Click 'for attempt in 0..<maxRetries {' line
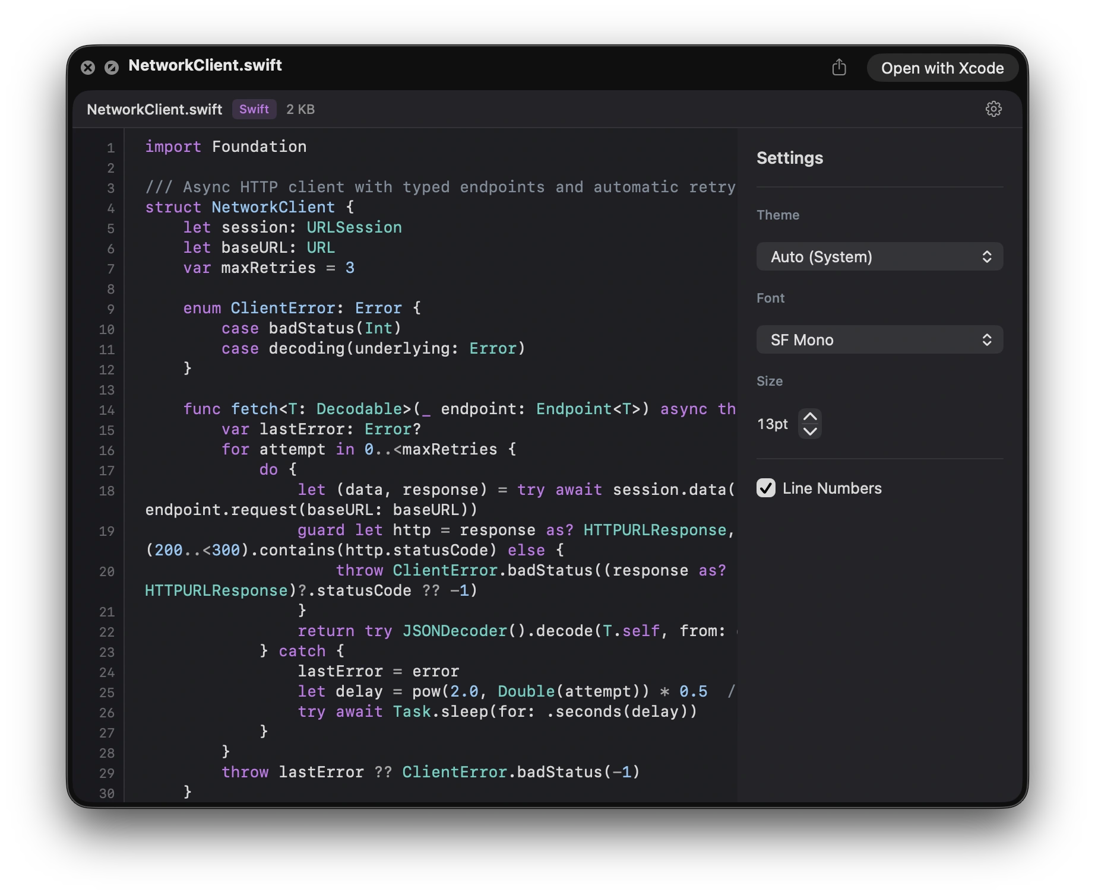Viewport: 1095px width, 896px height. coord(368,449)
